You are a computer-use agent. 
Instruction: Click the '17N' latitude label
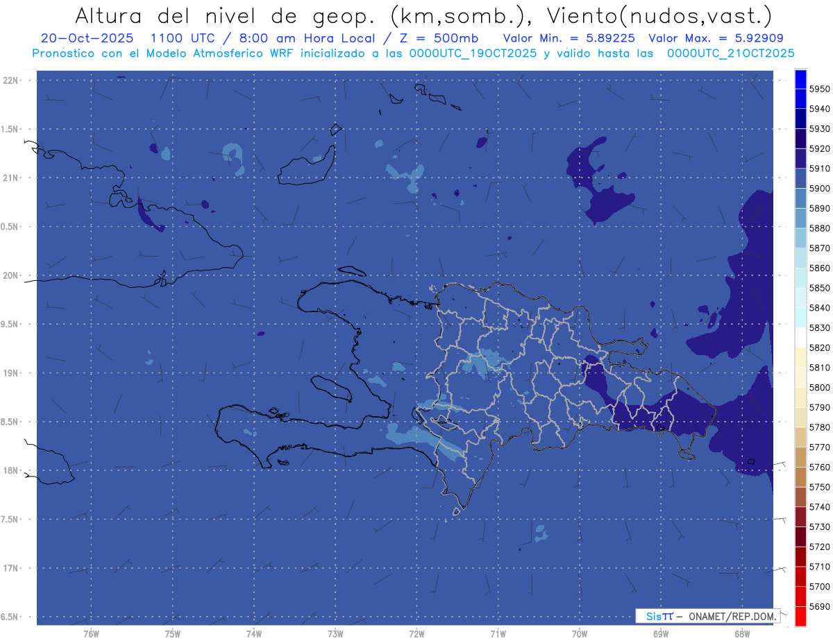pyautogui.click(x=10, y=568)
